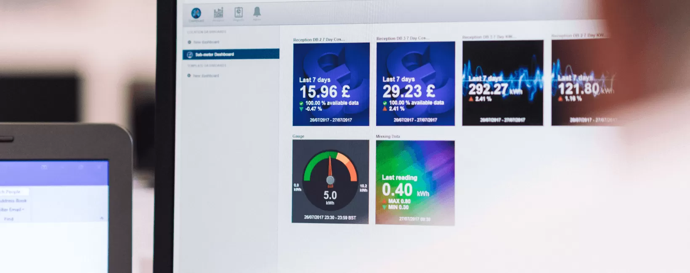690x273 pixels.
Task: Click the 'Gauge' widget title
Action: (298, 136)
